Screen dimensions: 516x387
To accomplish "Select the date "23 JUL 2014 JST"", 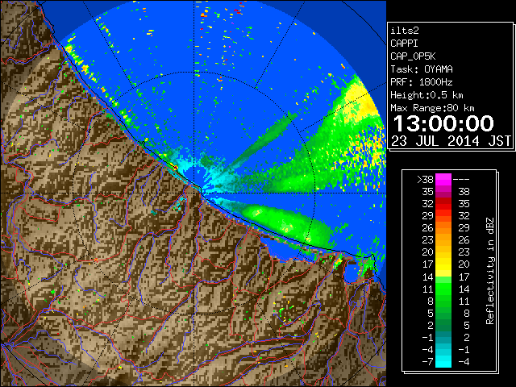I will click(x=451, y=141).
